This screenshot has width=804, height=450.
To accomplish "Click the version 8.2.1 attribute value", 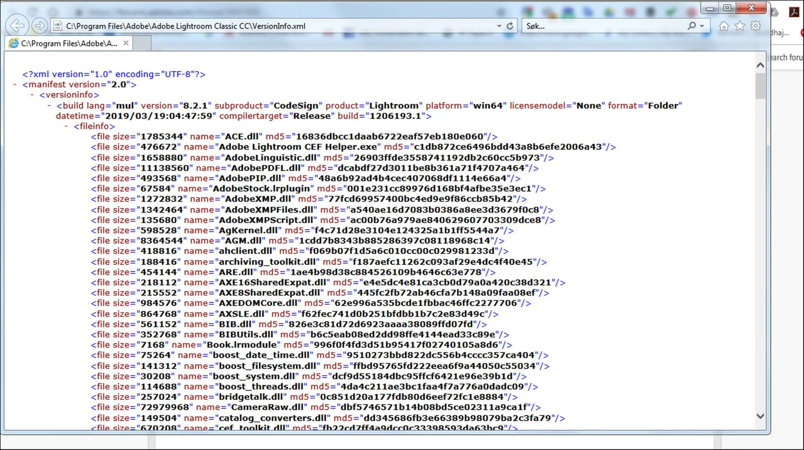I will 195,105.
